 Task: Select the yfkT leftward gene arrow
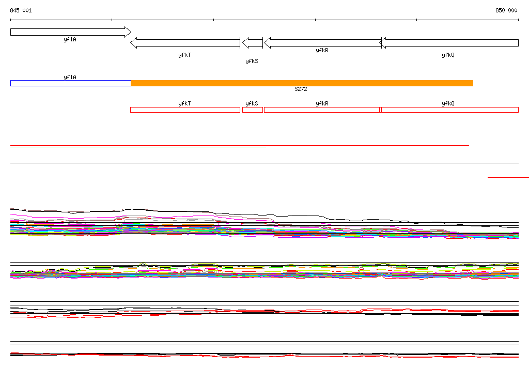point(185,43)
